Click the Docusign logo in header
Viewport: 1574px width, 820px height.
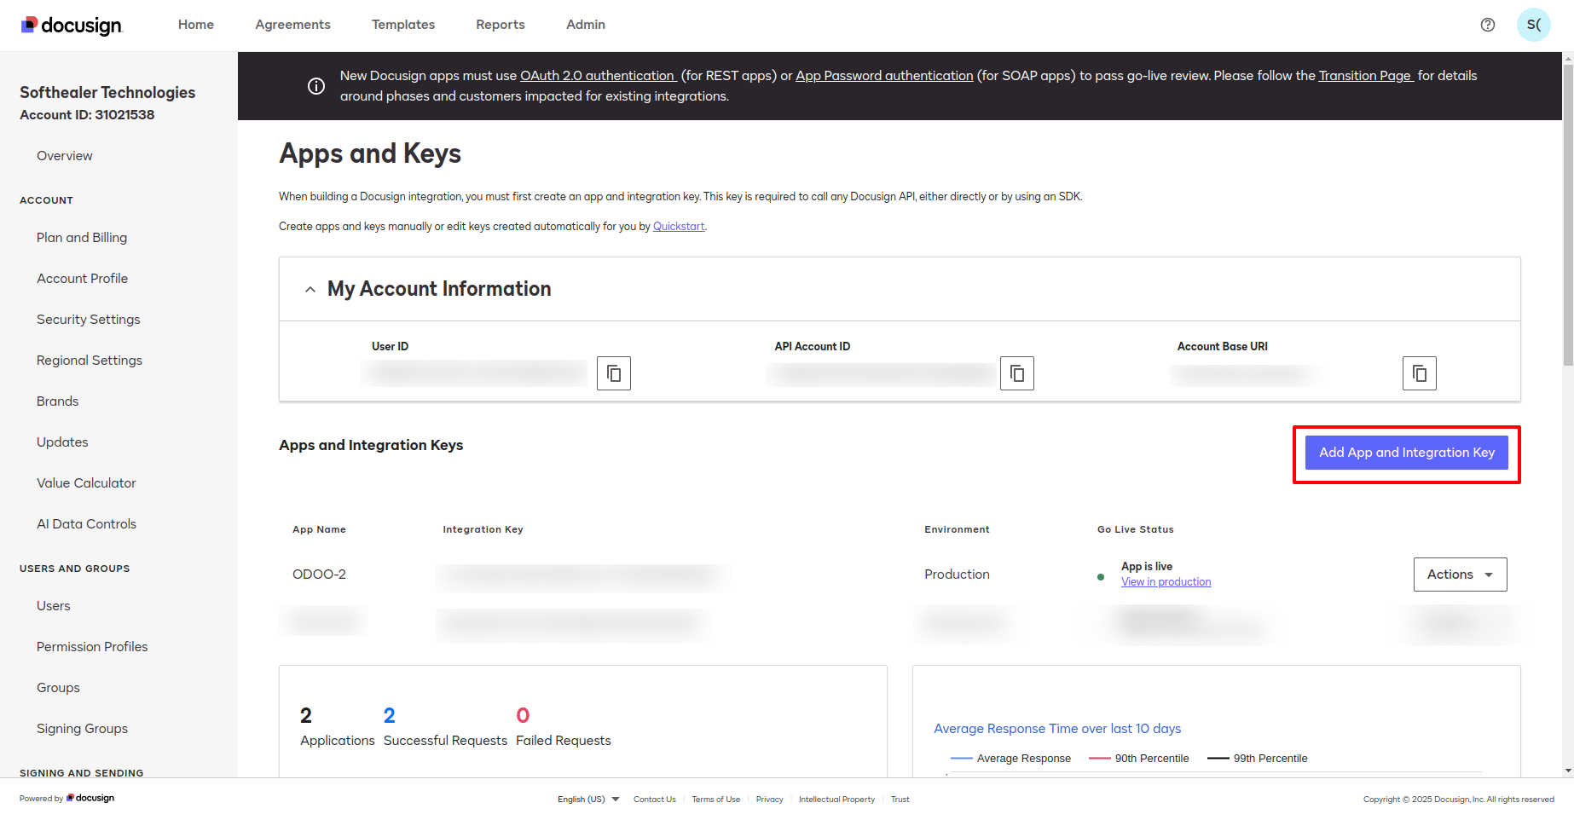pos(72,26)
